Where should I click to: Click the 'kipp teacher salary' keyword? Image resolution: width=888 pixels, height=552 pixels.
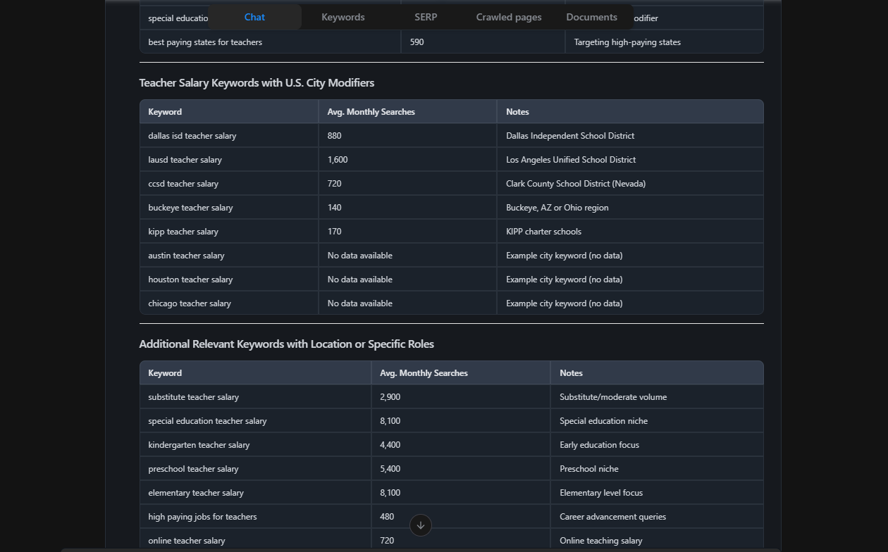tap(183, 231)
